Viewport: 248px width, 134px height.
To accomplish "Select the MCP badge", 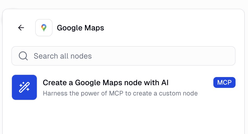I will (x=224, y=82).
